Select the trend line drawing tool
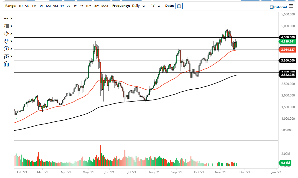This screenshot has height=178, width=298. coord(6,18)
